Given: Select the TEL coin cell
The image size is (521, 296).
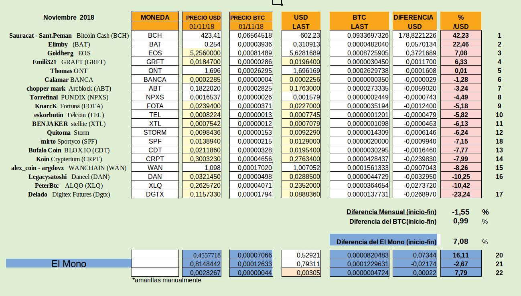Looking at the screenshot, I should 155,115.
